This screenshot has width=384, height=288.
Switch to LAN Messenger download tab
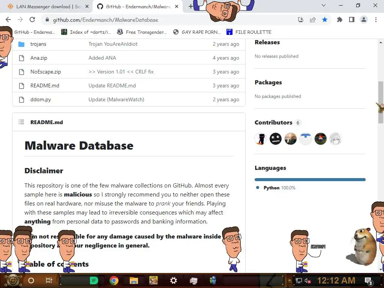pyautogui.click(x=45, y=7)
